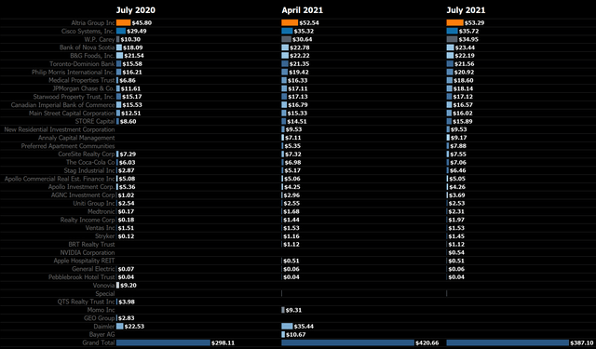This screenshot has width=596, height=349.
Task: Select the Grand Total July 2021 bar
Action: (508, 342)
